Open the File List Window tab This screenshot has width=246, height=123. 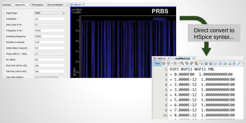click(x=55, y=5)
